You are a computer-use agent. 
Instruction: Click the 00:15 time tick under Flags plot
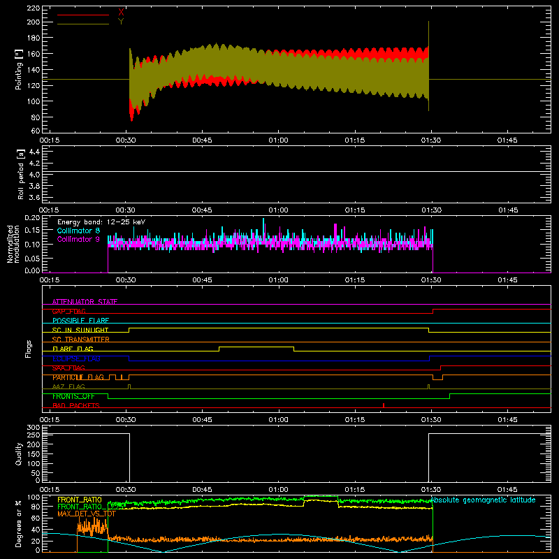pos(50,420)
